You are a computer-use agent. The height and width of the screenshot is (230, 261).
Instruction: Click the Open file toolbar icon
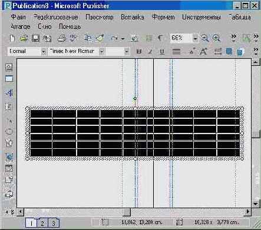[24, 38]
